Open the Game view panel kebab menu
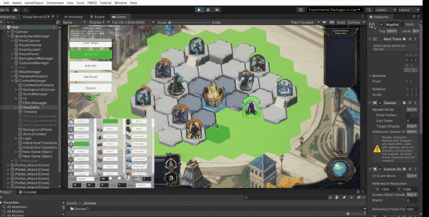The image size is (429, 217). click(362, 17)
